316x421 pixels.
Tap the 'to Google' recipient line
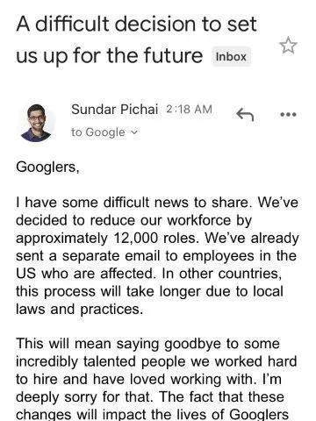pos(104,132)
